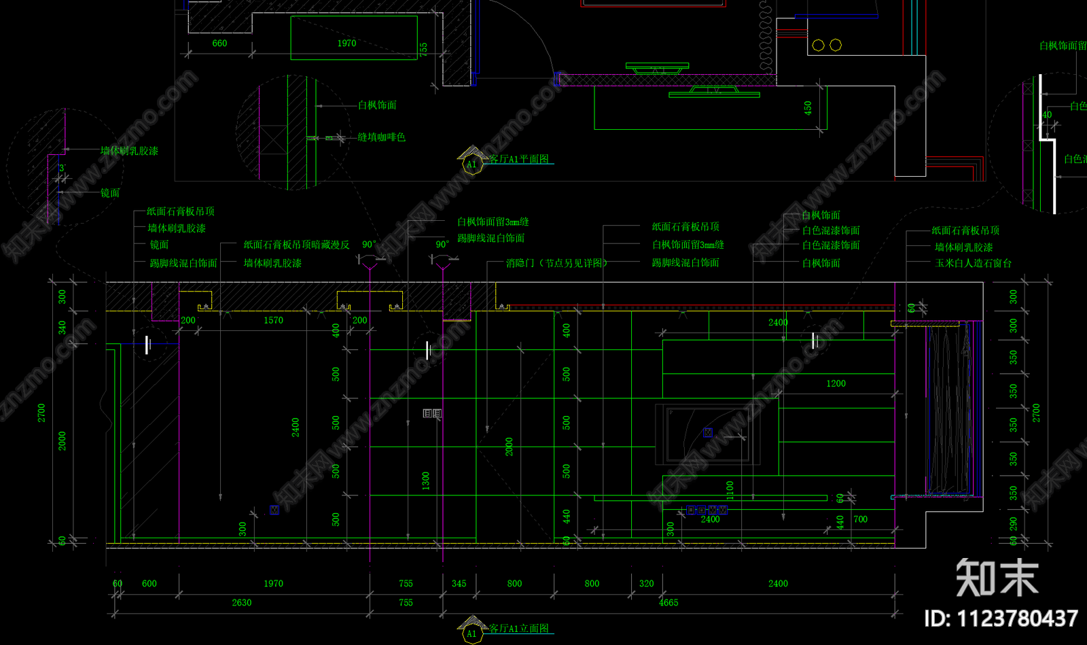Select the 290 vertical dimension
This screenshot has width=1087, height=645.
1013,524
